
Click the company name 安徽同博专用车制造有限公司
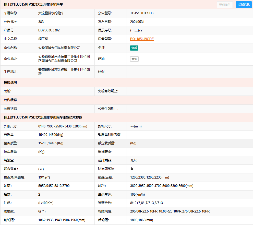pos(59,48)
